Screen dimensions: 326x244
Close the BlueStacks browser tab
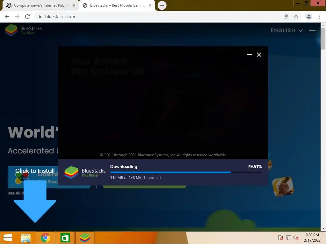(150, 5)
